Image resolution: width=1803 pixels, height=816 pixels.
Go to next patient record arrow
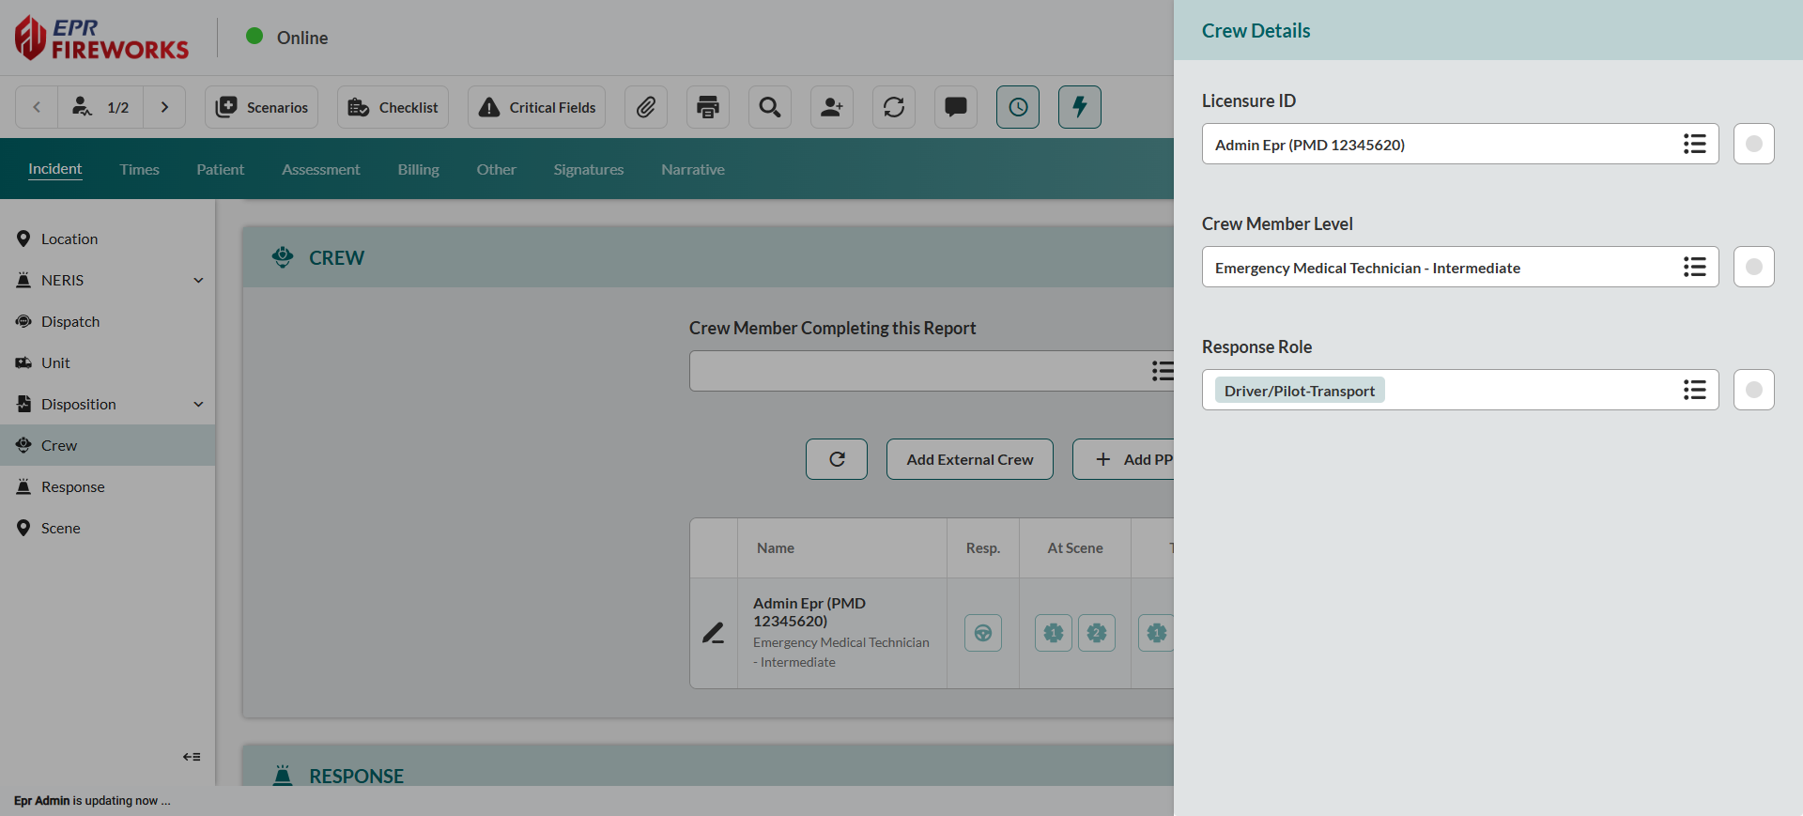point(164,107)
